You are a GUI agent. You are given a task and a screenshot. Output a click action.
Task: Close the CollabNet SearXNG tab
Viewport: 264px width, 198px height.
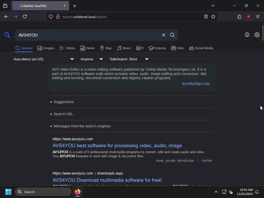[x=65, y=6]
